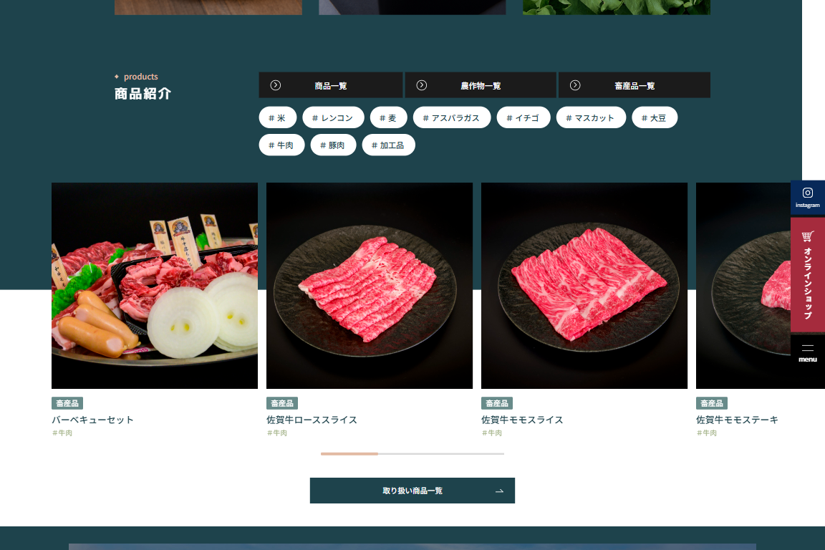825x550 pixels.
Task: Select the # 豚肉 tag
Action: pos(333,145)
